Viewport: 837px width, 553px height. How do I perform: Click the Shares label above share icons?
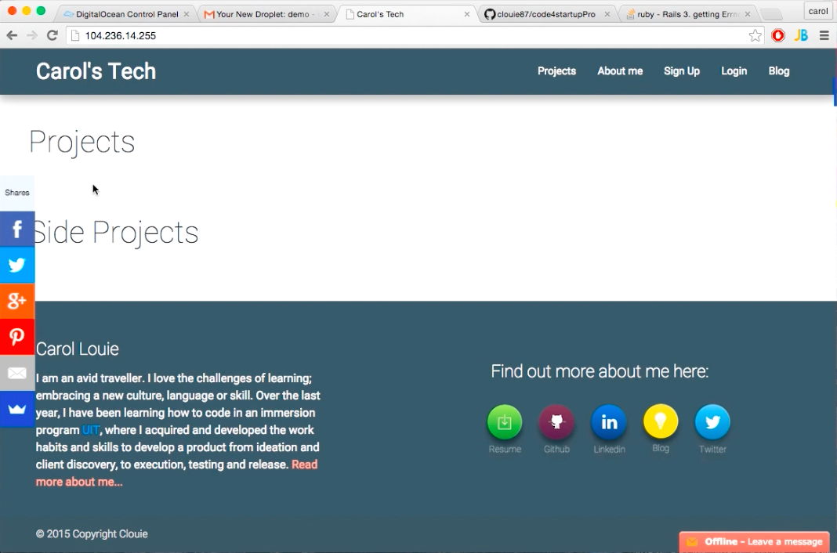17,193
